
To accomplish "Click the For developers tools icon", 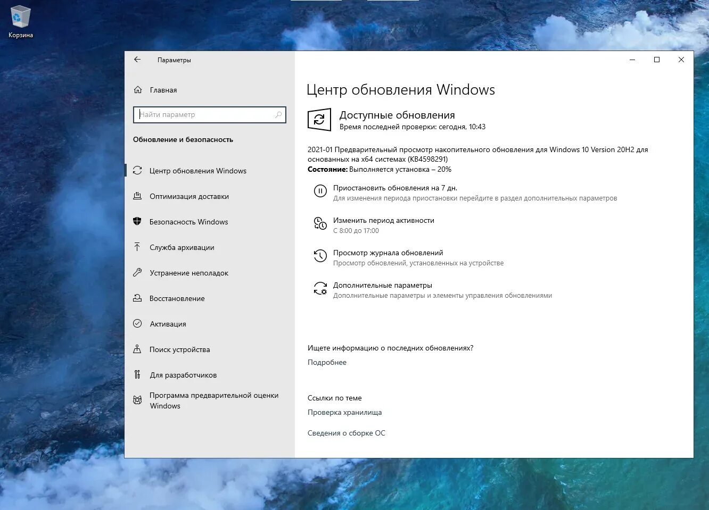I will click(137, 375).
